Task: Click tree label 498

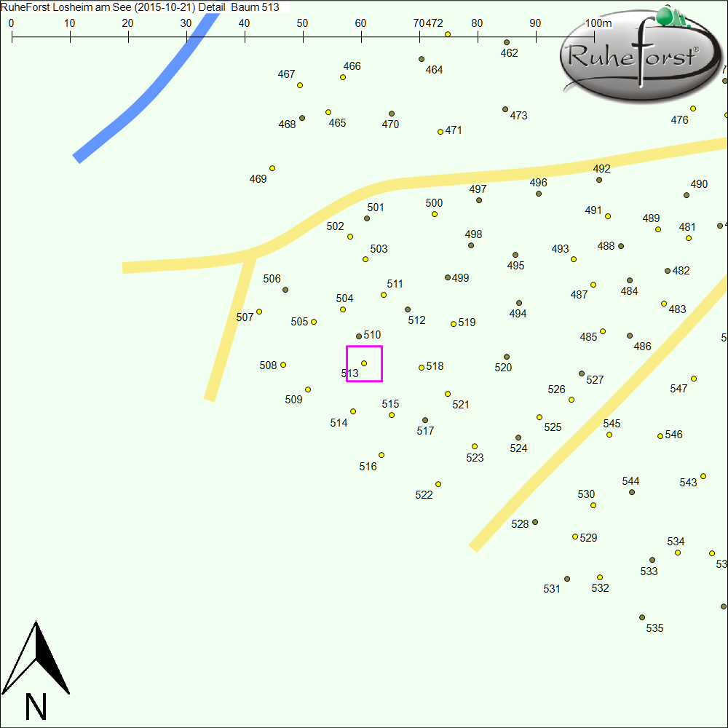Action: click(474, 234)
